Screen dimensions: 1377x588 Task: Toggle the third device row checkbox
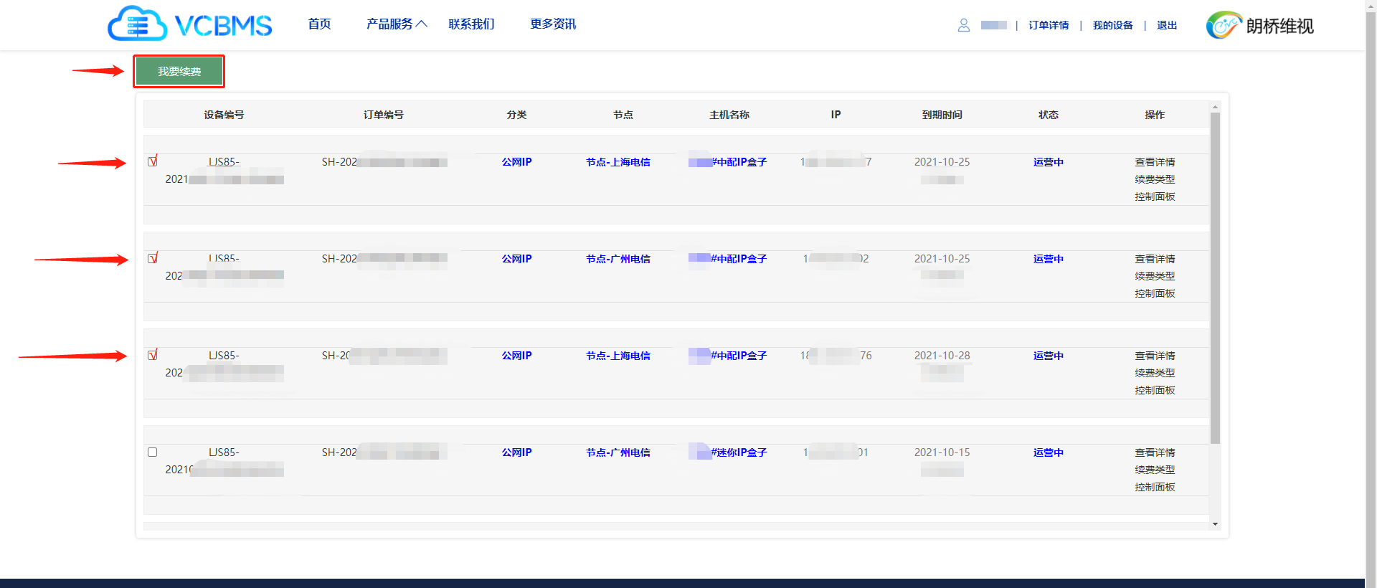[152, 356]
